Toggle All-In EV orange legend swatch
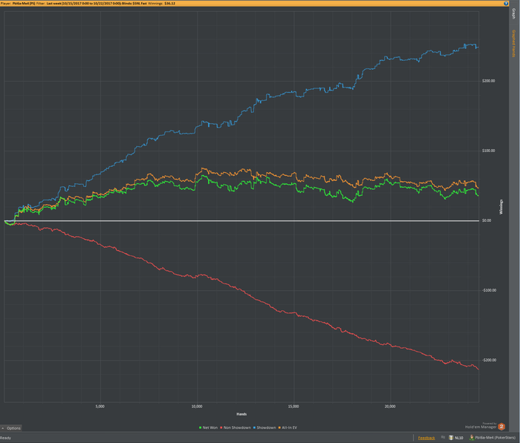Image resolution: width=520 pixels, height=443 pixels. click(x=279, y=427)
